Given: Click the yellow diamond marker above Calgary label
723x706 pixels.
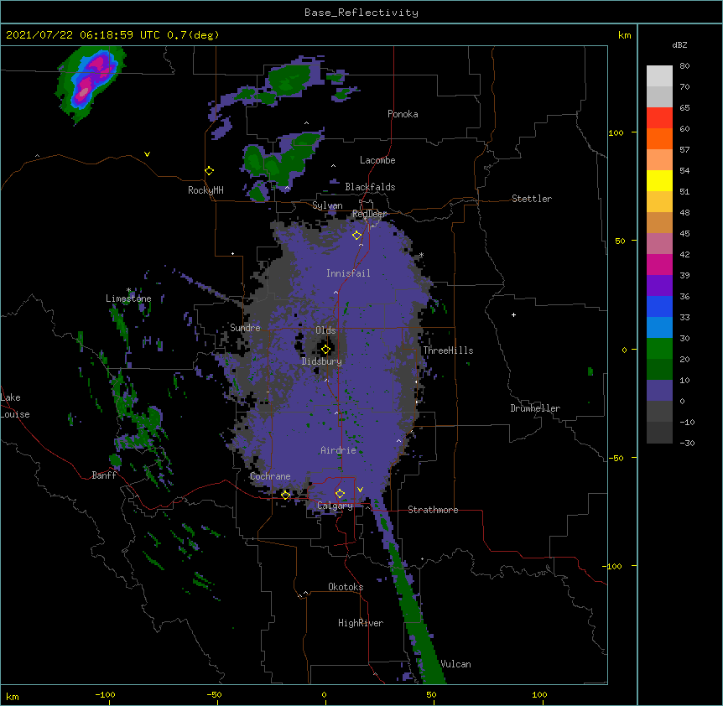Looking at the screenshot, I should point(340,494).
